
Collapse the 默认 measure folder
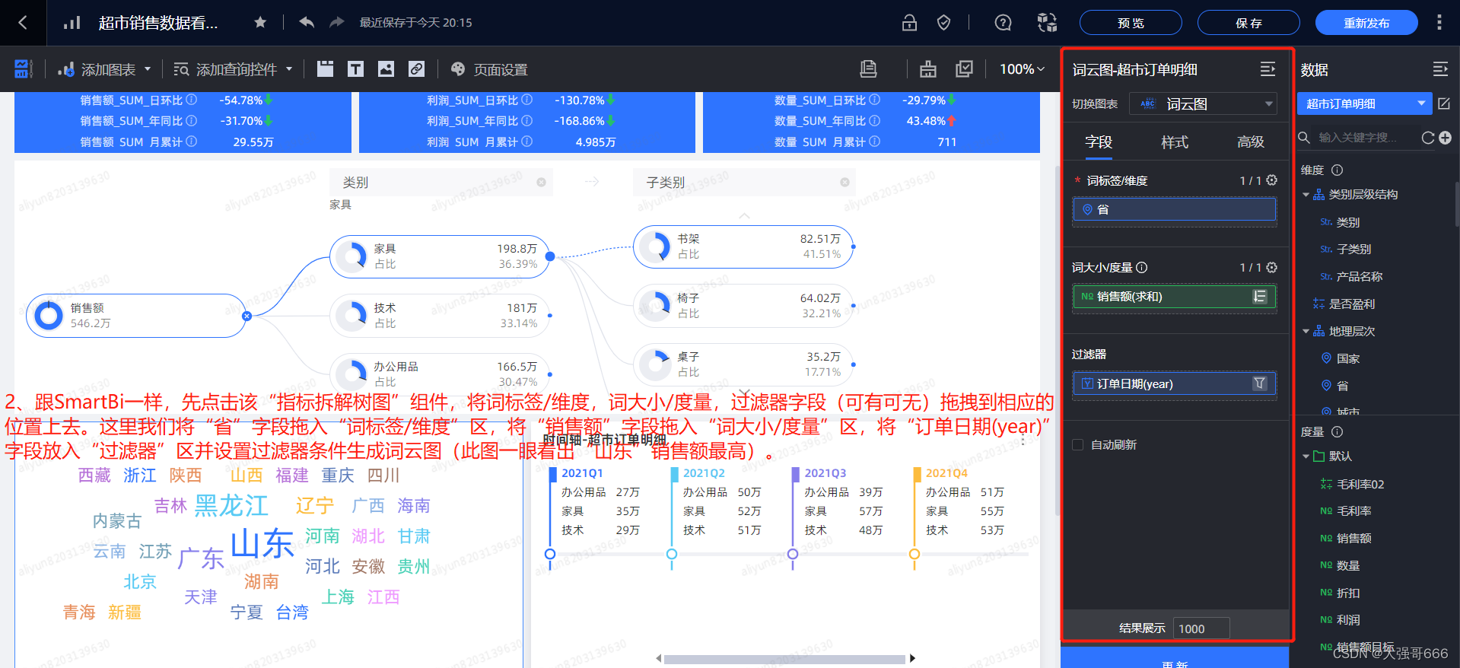[1306, 456]
